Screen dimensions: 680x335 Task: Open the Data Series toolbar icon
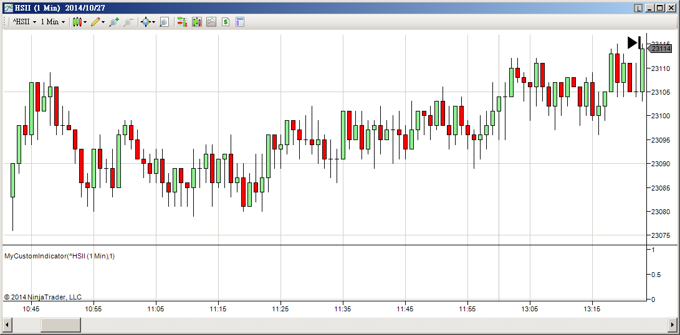coord(197,22)
